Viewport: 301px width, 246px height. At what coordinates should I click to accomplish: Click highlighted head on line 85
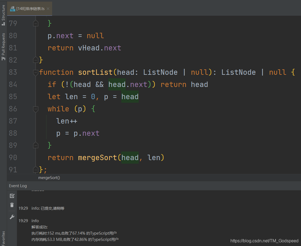click(x=130, y=97)
